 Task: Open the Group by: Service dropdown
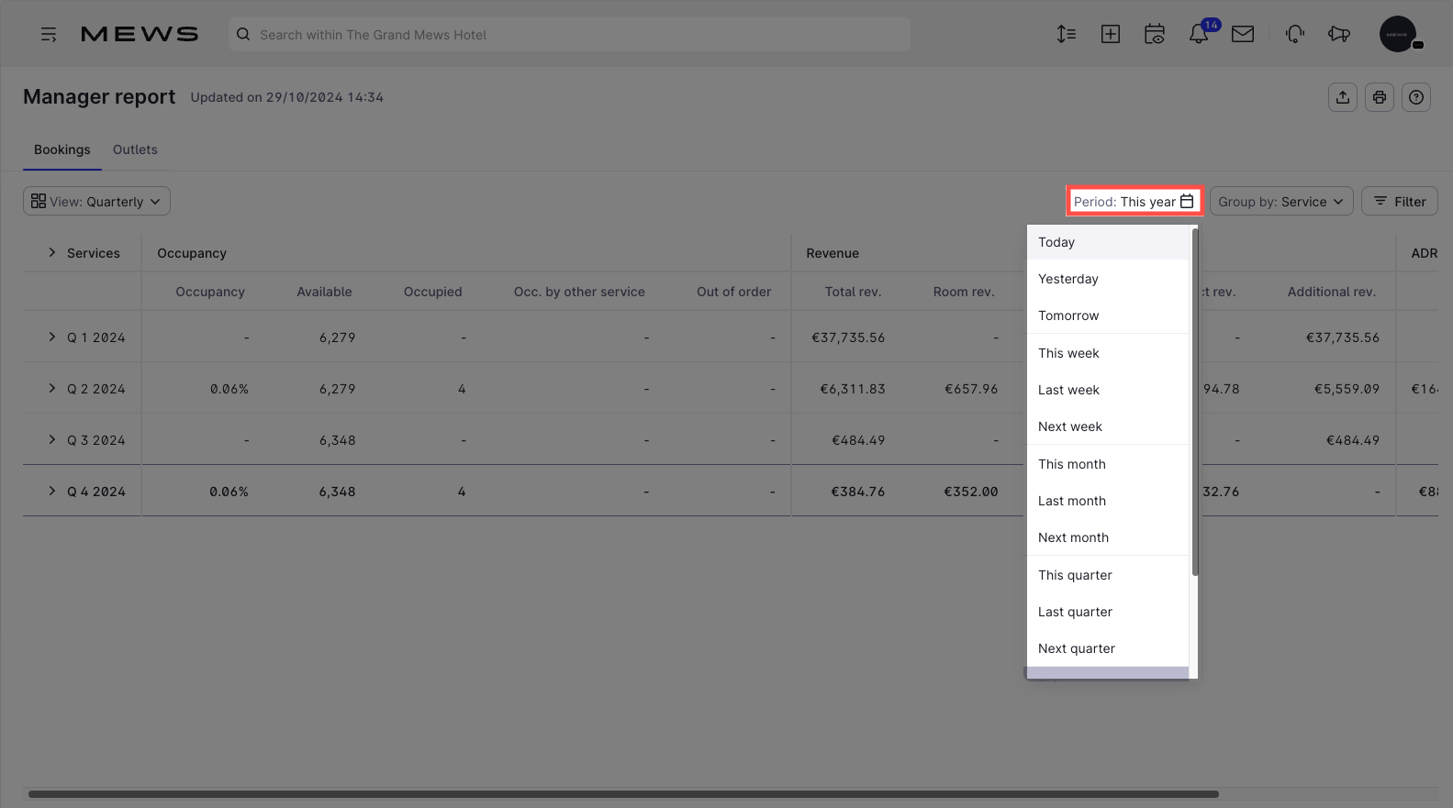[x=1280, y=202]
